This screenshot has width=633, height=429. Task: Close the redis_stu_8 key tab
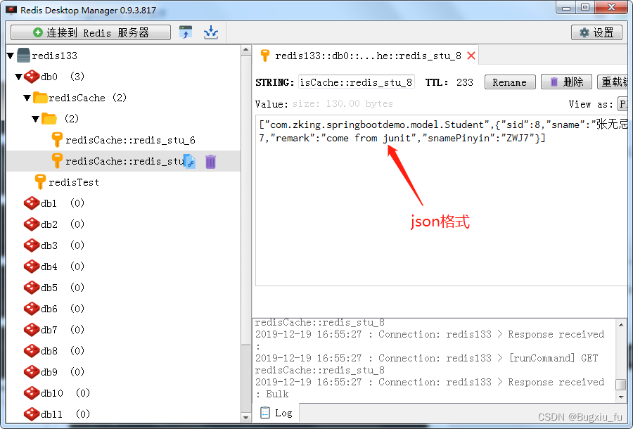[x=471, y=56]
